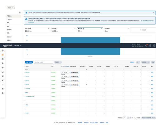Image resolution: width=156 pixels, height=125 pixels.
Task: Collapse the side navigation panel arrow
Action: coord(20,12)
